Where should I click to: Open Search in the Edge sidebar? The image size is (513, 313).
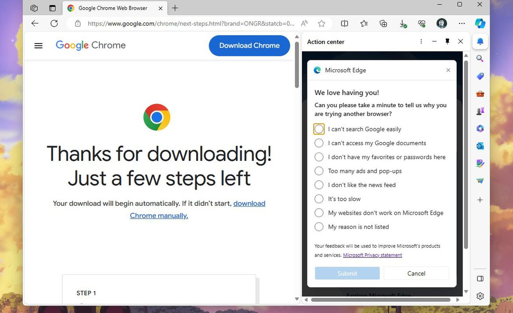tap(480, 59)
